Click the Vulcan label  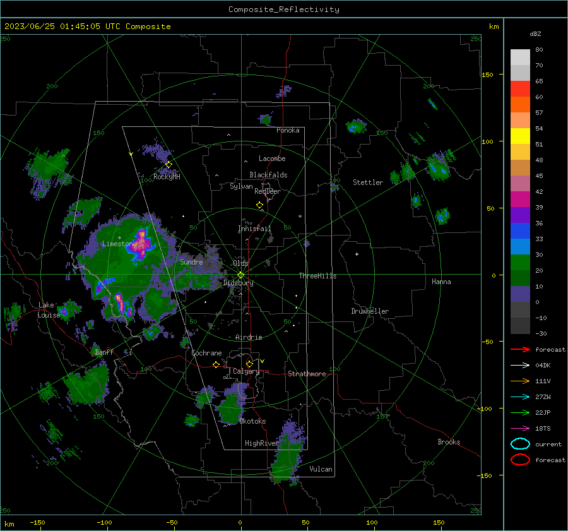pyautogui.click(x=321, y=469)
